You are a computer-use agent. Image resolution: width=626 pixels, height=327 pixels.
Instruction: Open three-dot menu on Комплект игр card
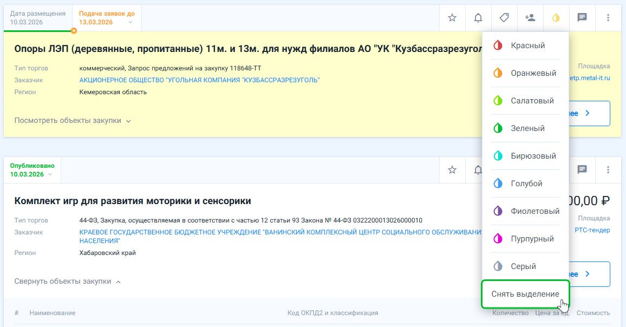point(608,170)
